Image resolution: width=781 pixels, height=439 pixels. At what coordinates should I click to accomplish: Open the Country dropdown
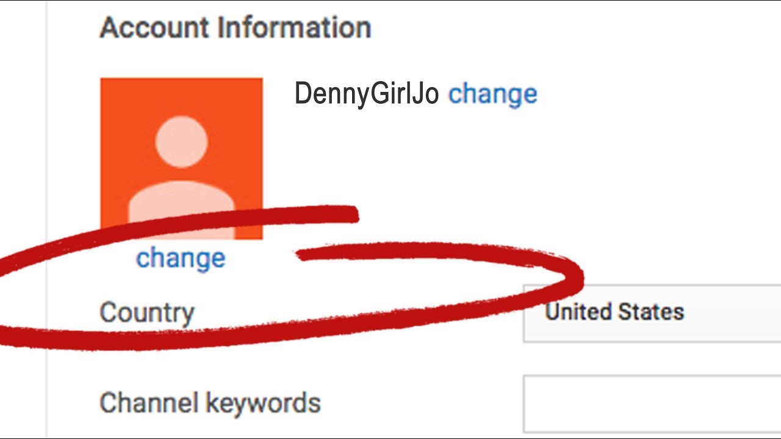point(652,312)
